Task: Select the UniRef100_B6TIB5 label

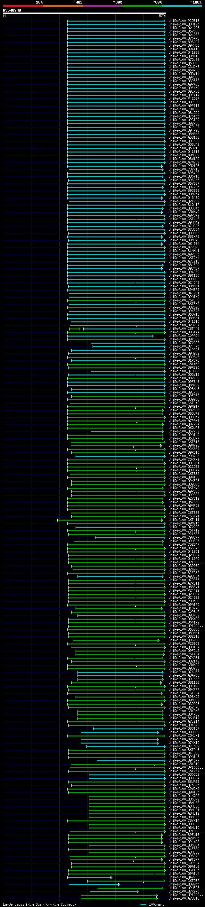Action: pos(184,870)
